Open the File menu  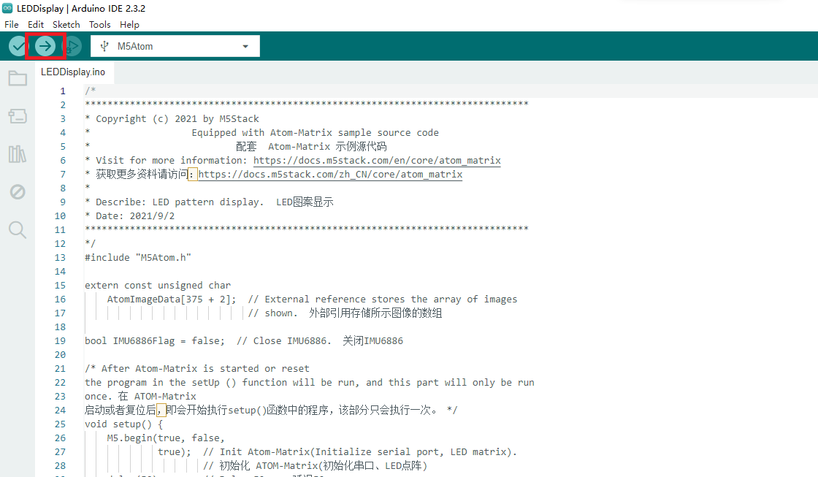[12, 24]
